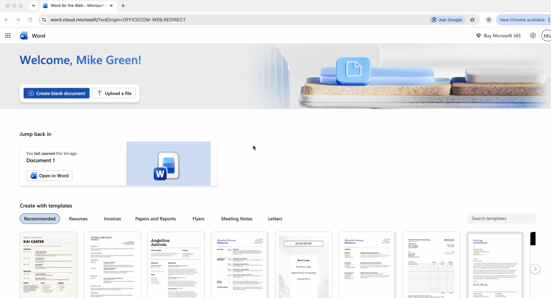Show next templates with right chevron
551x298 pixels.
[x=535, y=269]
